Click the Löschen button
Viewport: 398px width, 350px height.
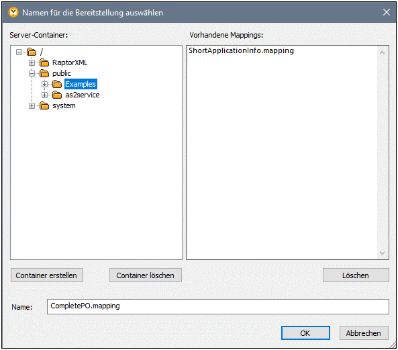click(356, 275)
